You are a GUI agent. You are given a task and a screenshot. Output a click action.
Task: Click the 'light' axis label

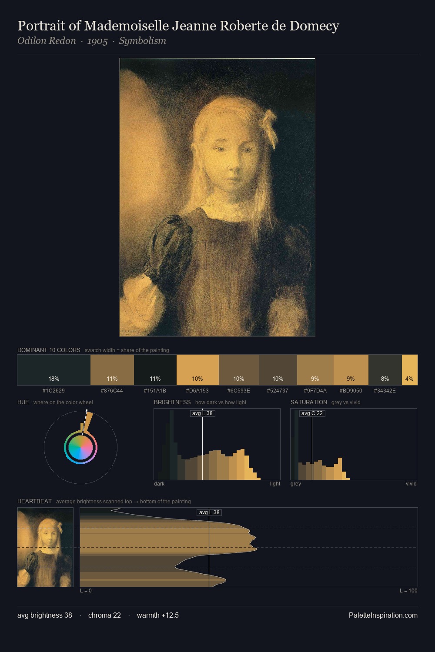(275, 484)
